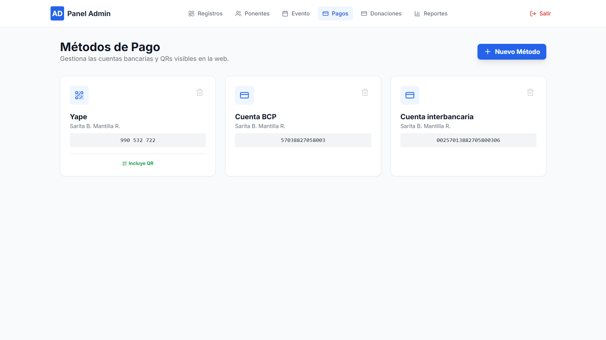
Task: Delete the Yape payment method
Action: click(x=200, y=92)
